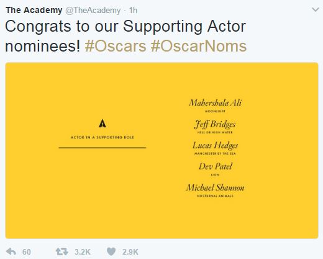Click the 60 replies count

tap(27, 252)
